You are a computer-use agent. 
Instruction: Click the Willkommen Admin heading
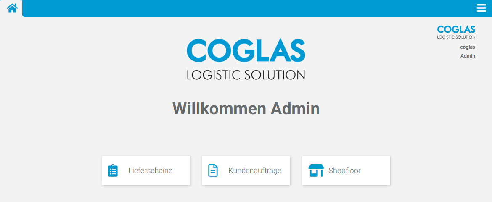click(x=246, y=108)
